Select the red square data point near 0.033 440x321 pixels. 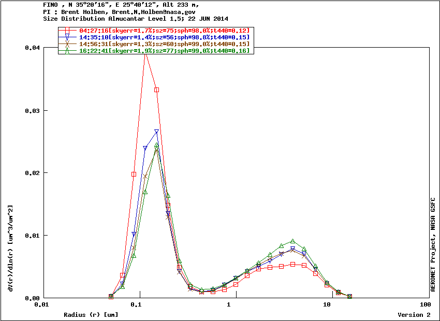156,90
